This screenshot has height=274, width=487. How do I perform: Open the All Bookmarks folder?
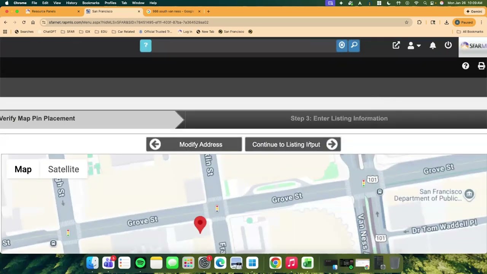tap(470, 32)
